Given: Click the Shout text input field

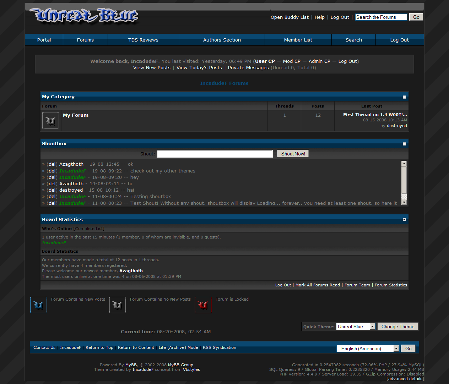Looking at the screenshot, I should [x=215, y=154].
